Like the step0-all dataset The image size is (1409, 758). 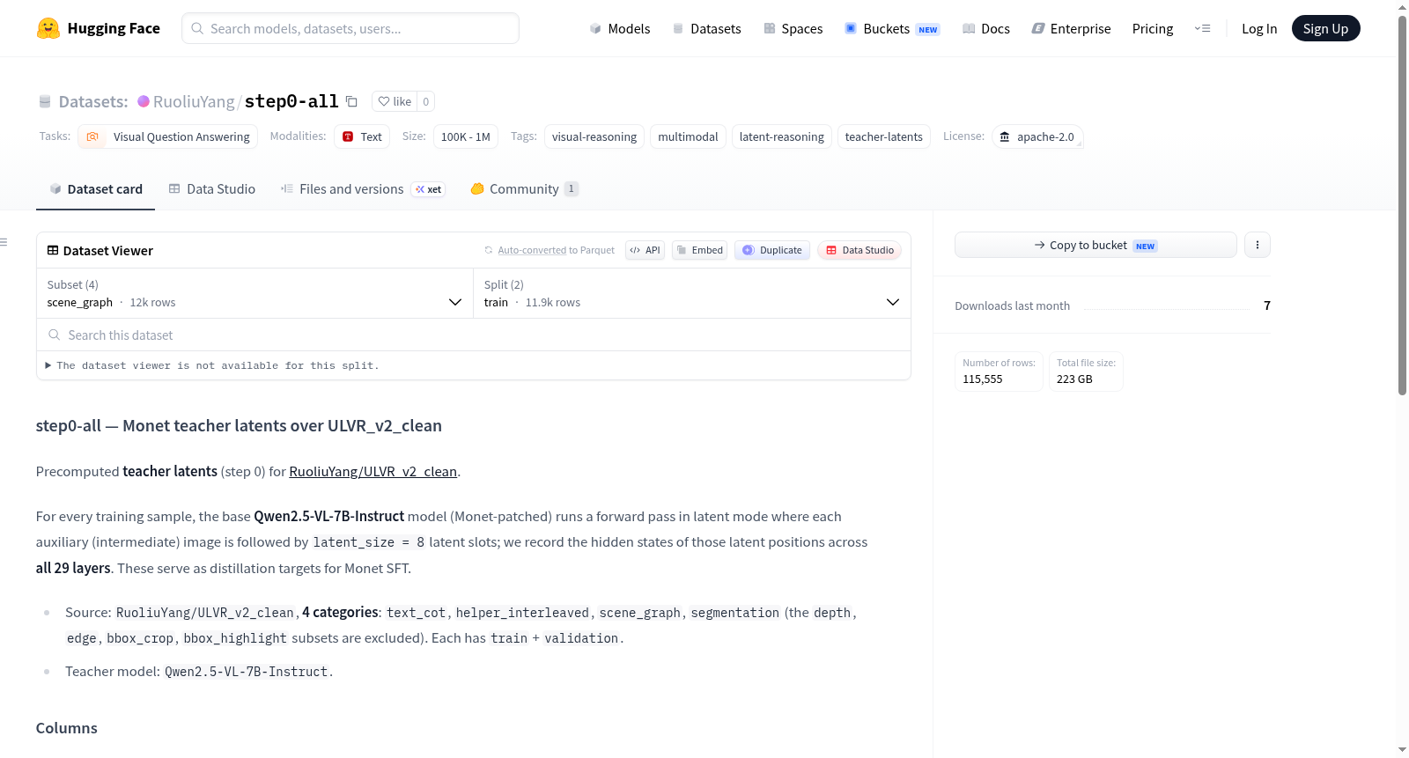pos(395,101)
